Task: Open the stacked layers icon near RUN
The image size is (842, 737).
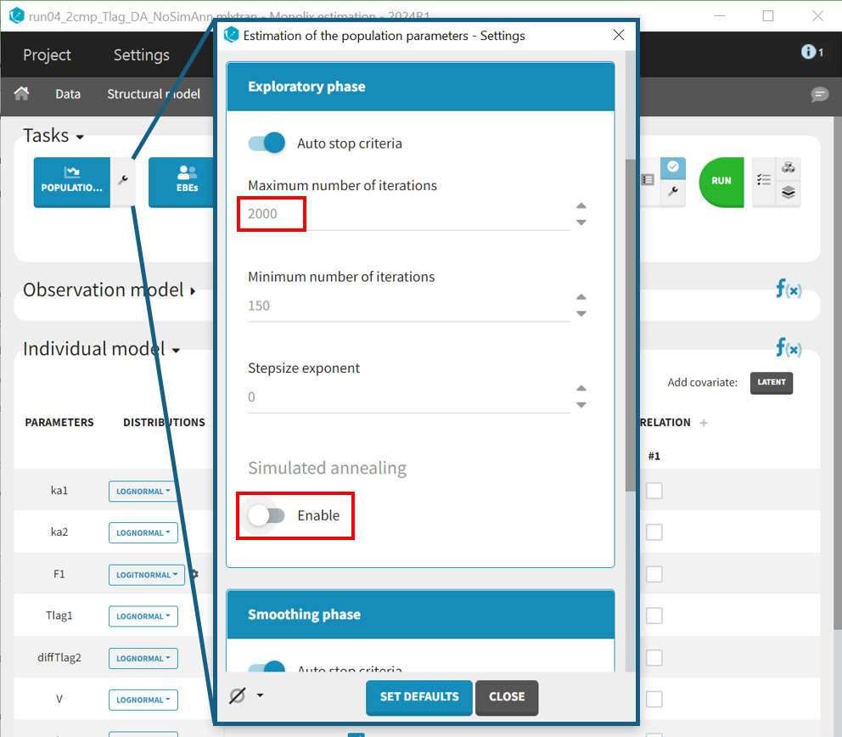Action: pos(789,193)
